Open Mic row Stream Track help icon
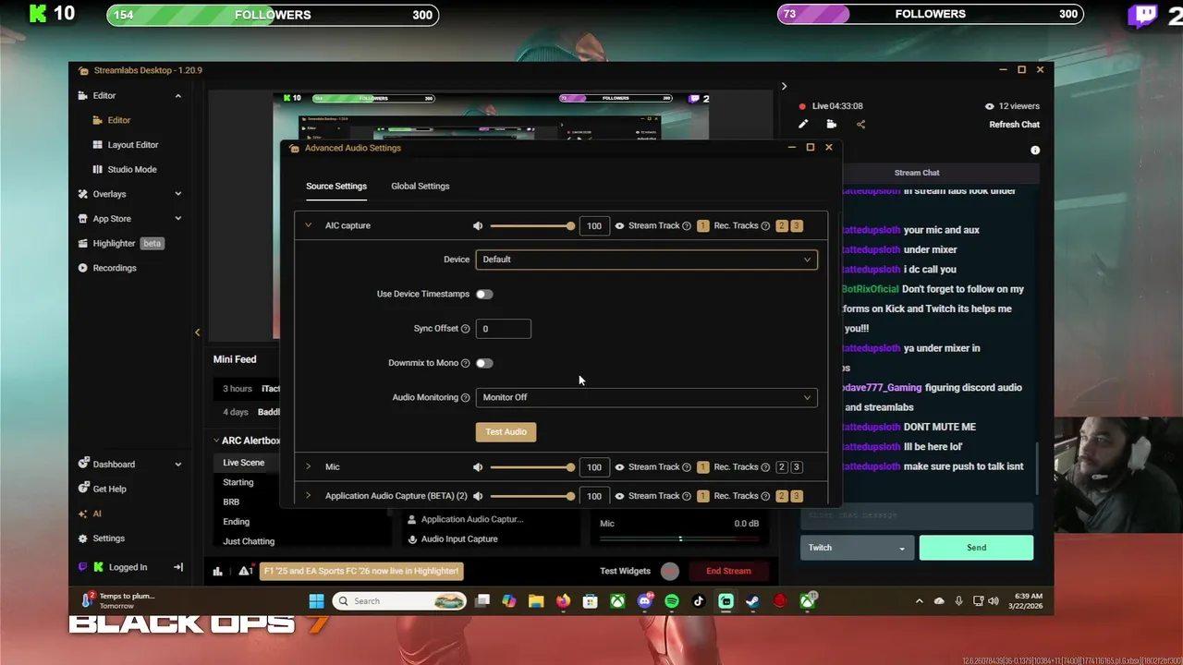Viewport: 1183px width, 665px height. 686,467
